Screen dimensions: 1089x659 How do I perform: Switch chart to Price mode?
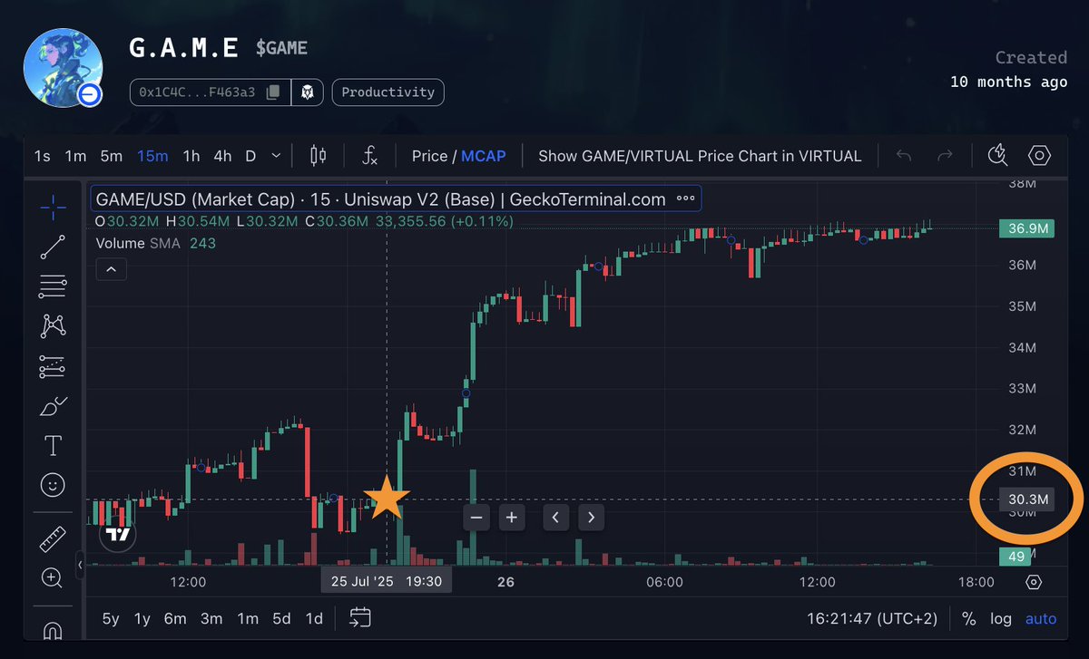coord(429,156)
